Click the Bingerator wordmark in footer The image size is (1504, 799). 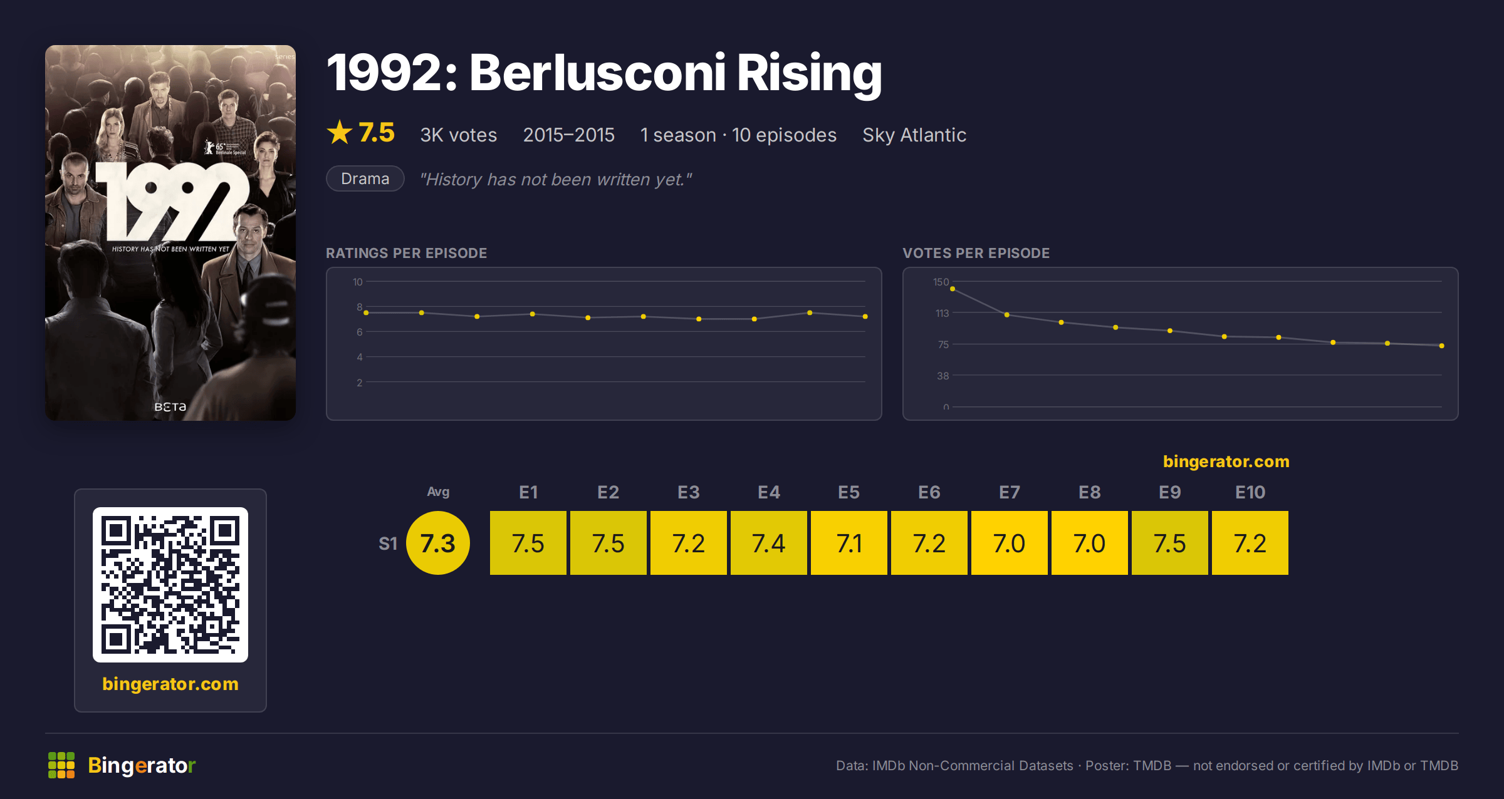pos(142,765)
